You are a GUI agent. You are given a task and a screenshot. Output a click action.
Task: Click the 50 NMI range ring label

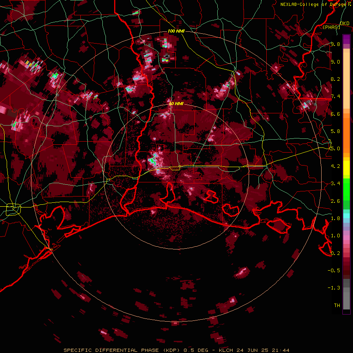(176, 104)
